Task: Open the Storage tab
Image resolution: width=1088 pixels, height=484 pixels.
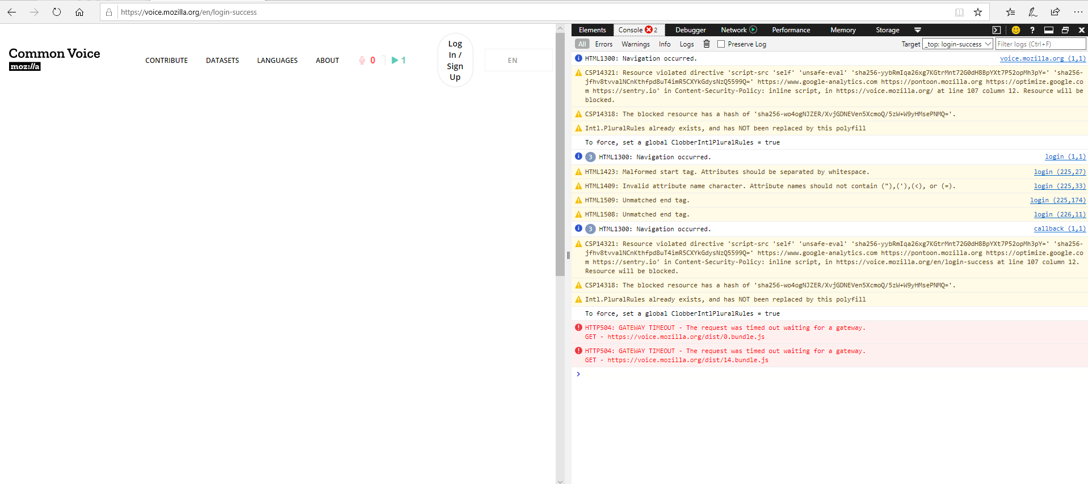Action: click(x=887, y=30)
